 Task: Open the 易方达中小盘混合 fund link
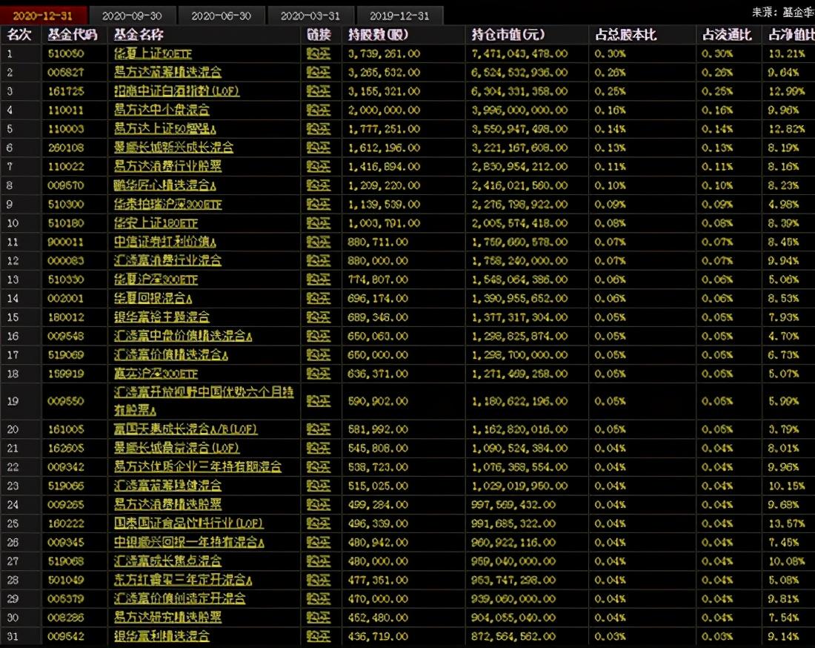click(162, 110)
